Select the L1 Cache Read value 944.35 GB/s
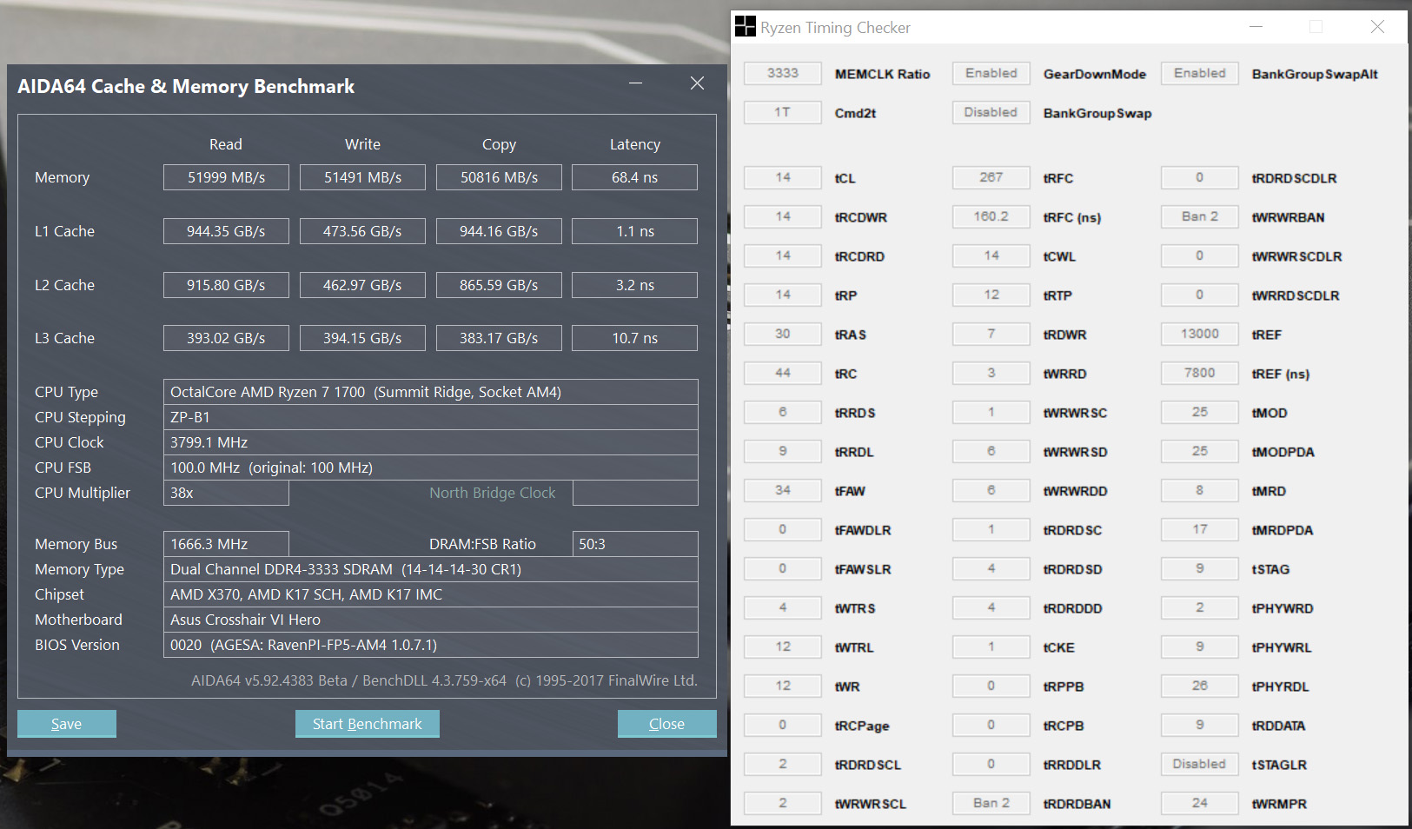Image resolution: width=1412 pixels, height=829 pixels. pos(226,231)
